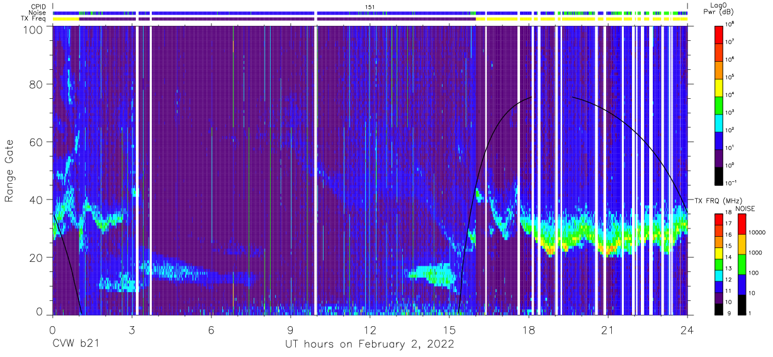
Task: Pick the yellow segment of TX FRQ colorbar
Action: click(x=719, y=252)
